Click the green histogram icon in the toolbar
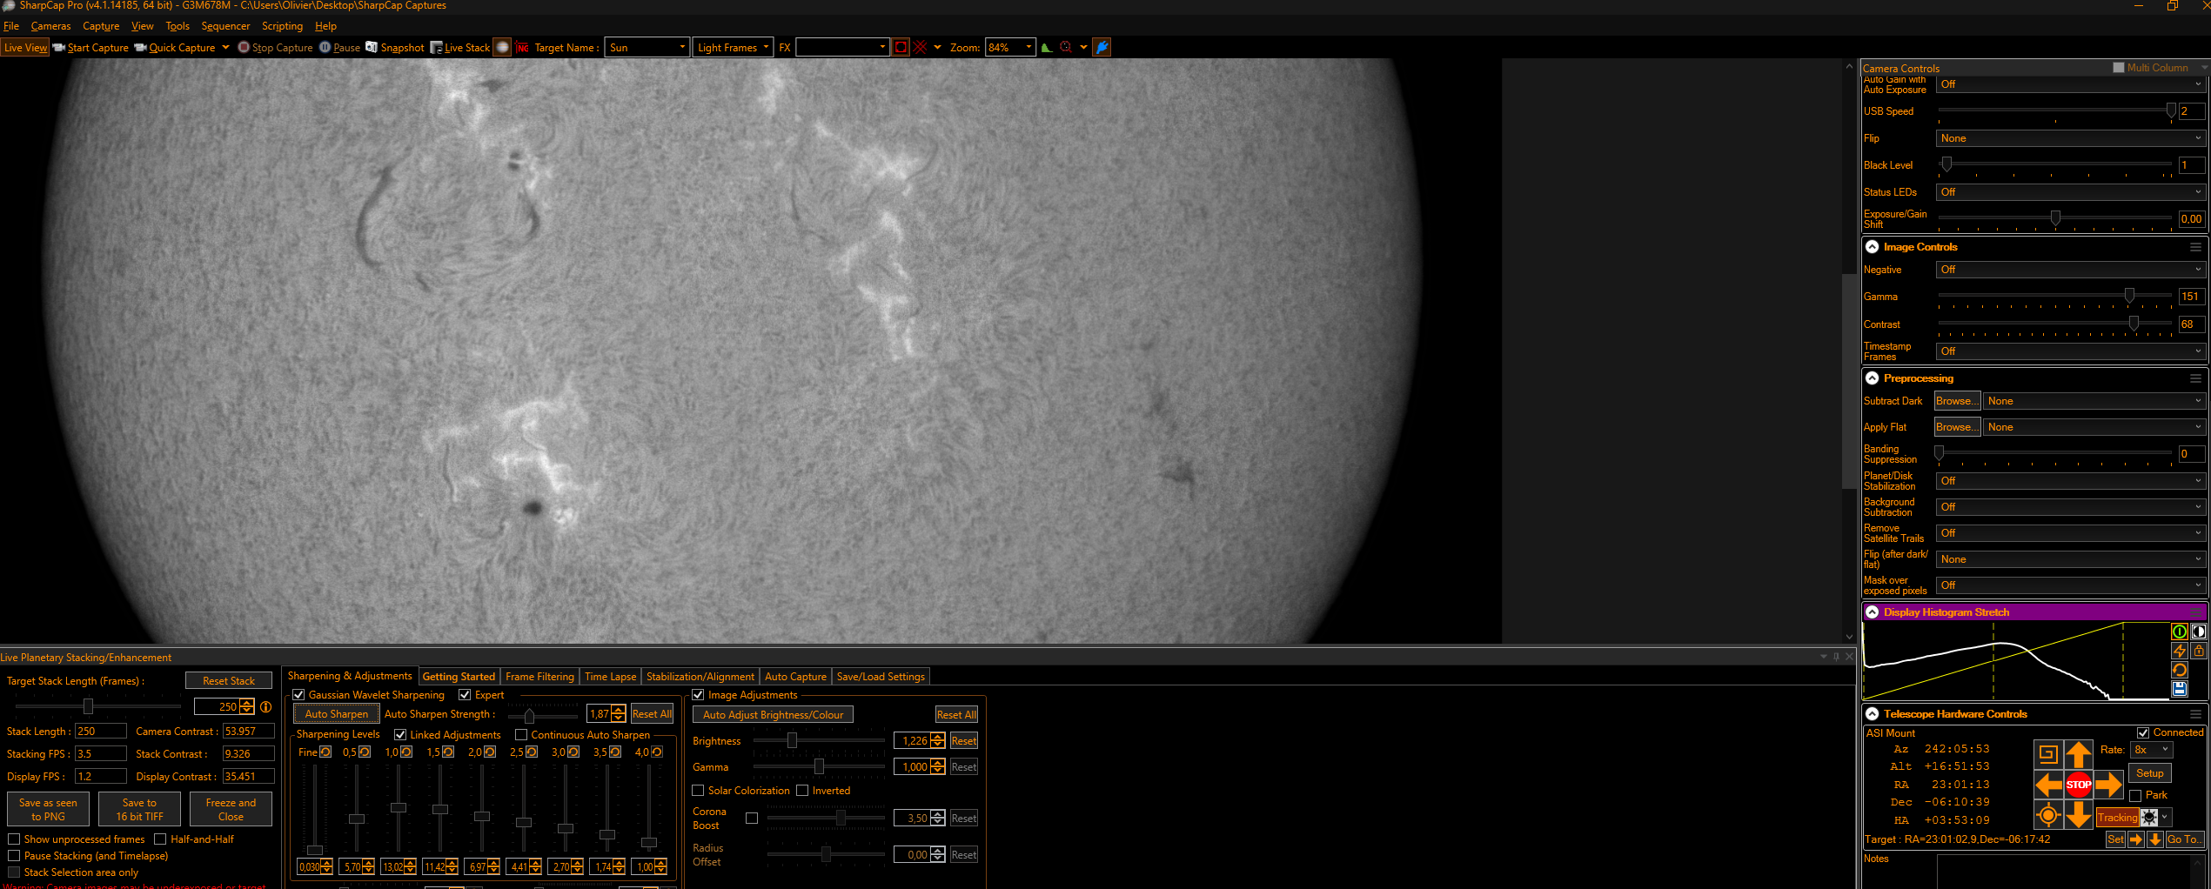The width and height of the screenshot is (2211, 889). click(1047, 48)
